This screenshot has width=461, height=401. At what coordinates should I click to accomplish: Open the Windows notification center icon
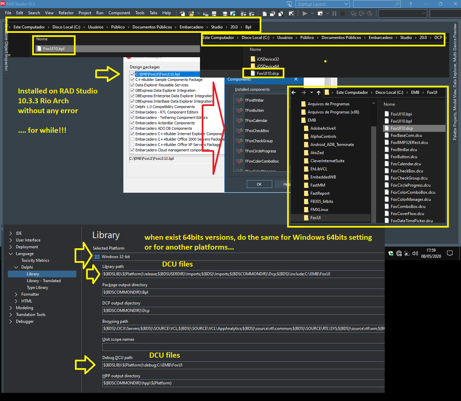click(x=450, y=253)
